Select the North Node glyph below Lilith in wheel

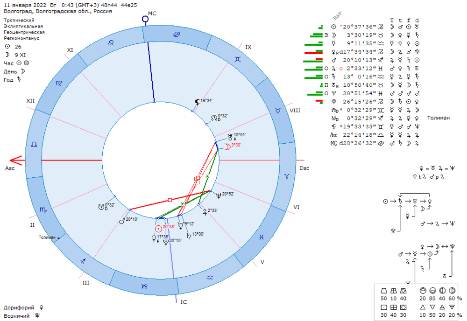click(x=214, y=118)
